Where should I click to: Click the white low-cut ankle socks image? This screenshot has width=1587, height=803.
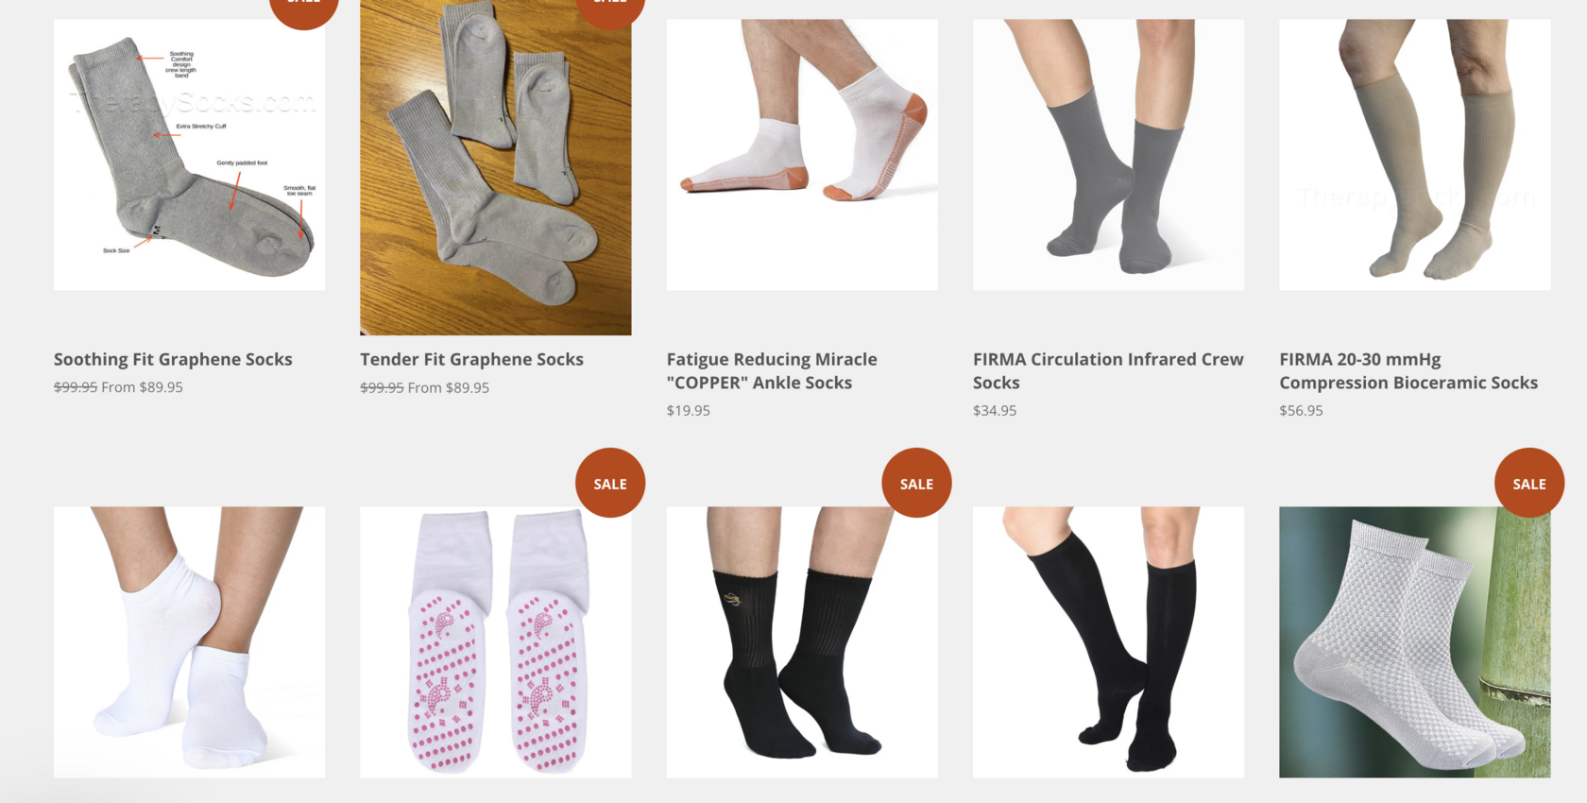(189, 642)
